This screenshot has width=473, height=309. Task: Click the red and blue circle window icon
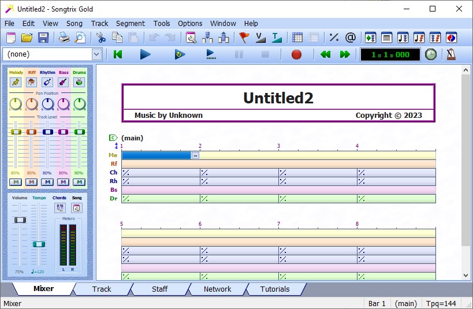[451, 38]
